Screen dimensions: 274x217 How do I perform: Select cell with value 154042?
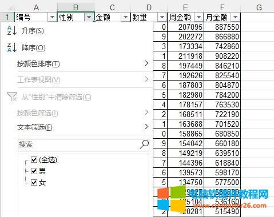(x=185, y=143)
